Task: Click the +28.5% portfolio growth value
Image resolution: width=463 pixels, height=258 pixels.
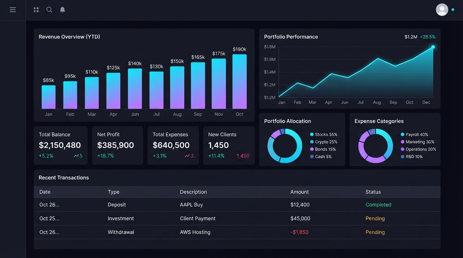Action: (428, 37)
